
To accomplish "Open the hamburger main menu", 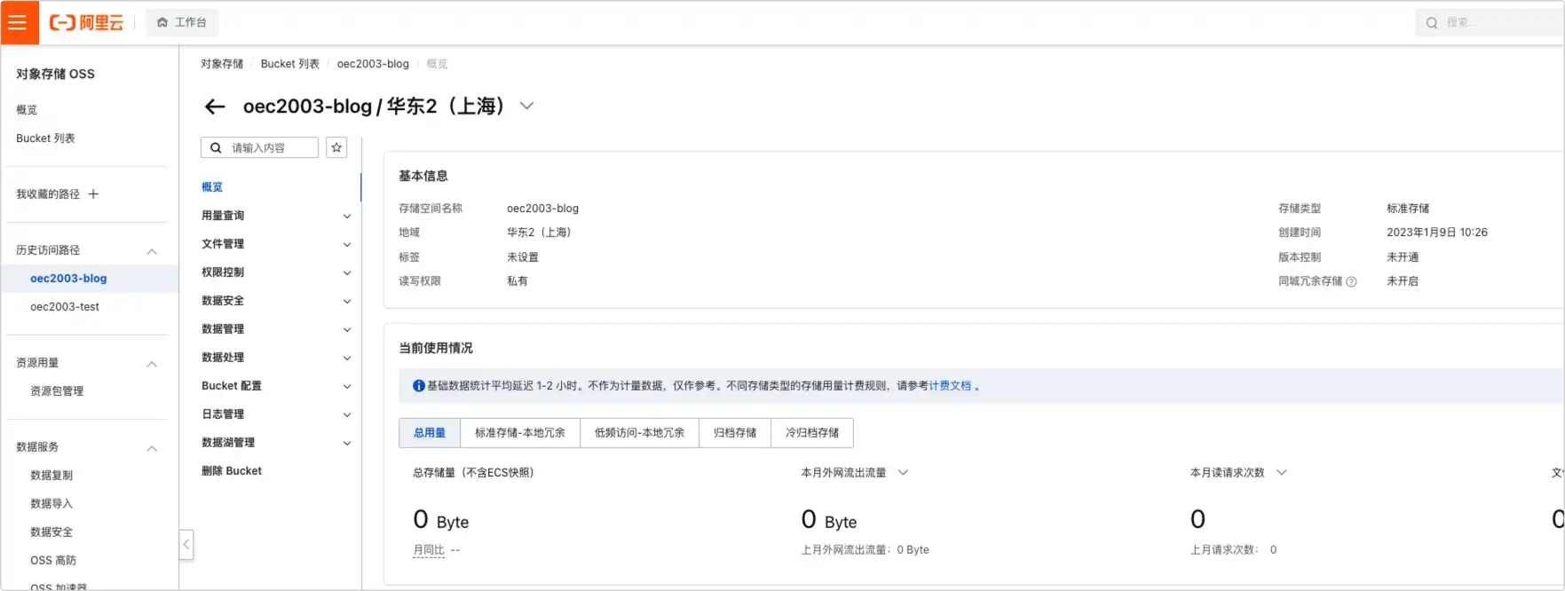I will [19, 22].
